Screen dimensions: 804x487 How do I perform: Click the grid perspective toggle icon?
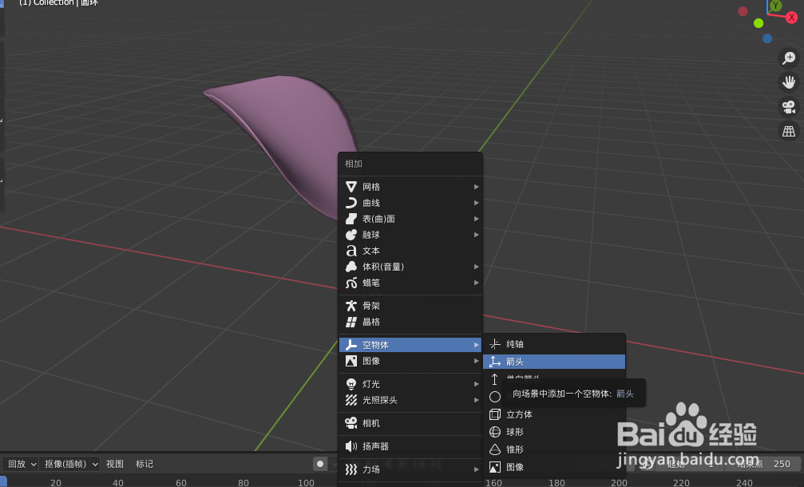(789, 130)
